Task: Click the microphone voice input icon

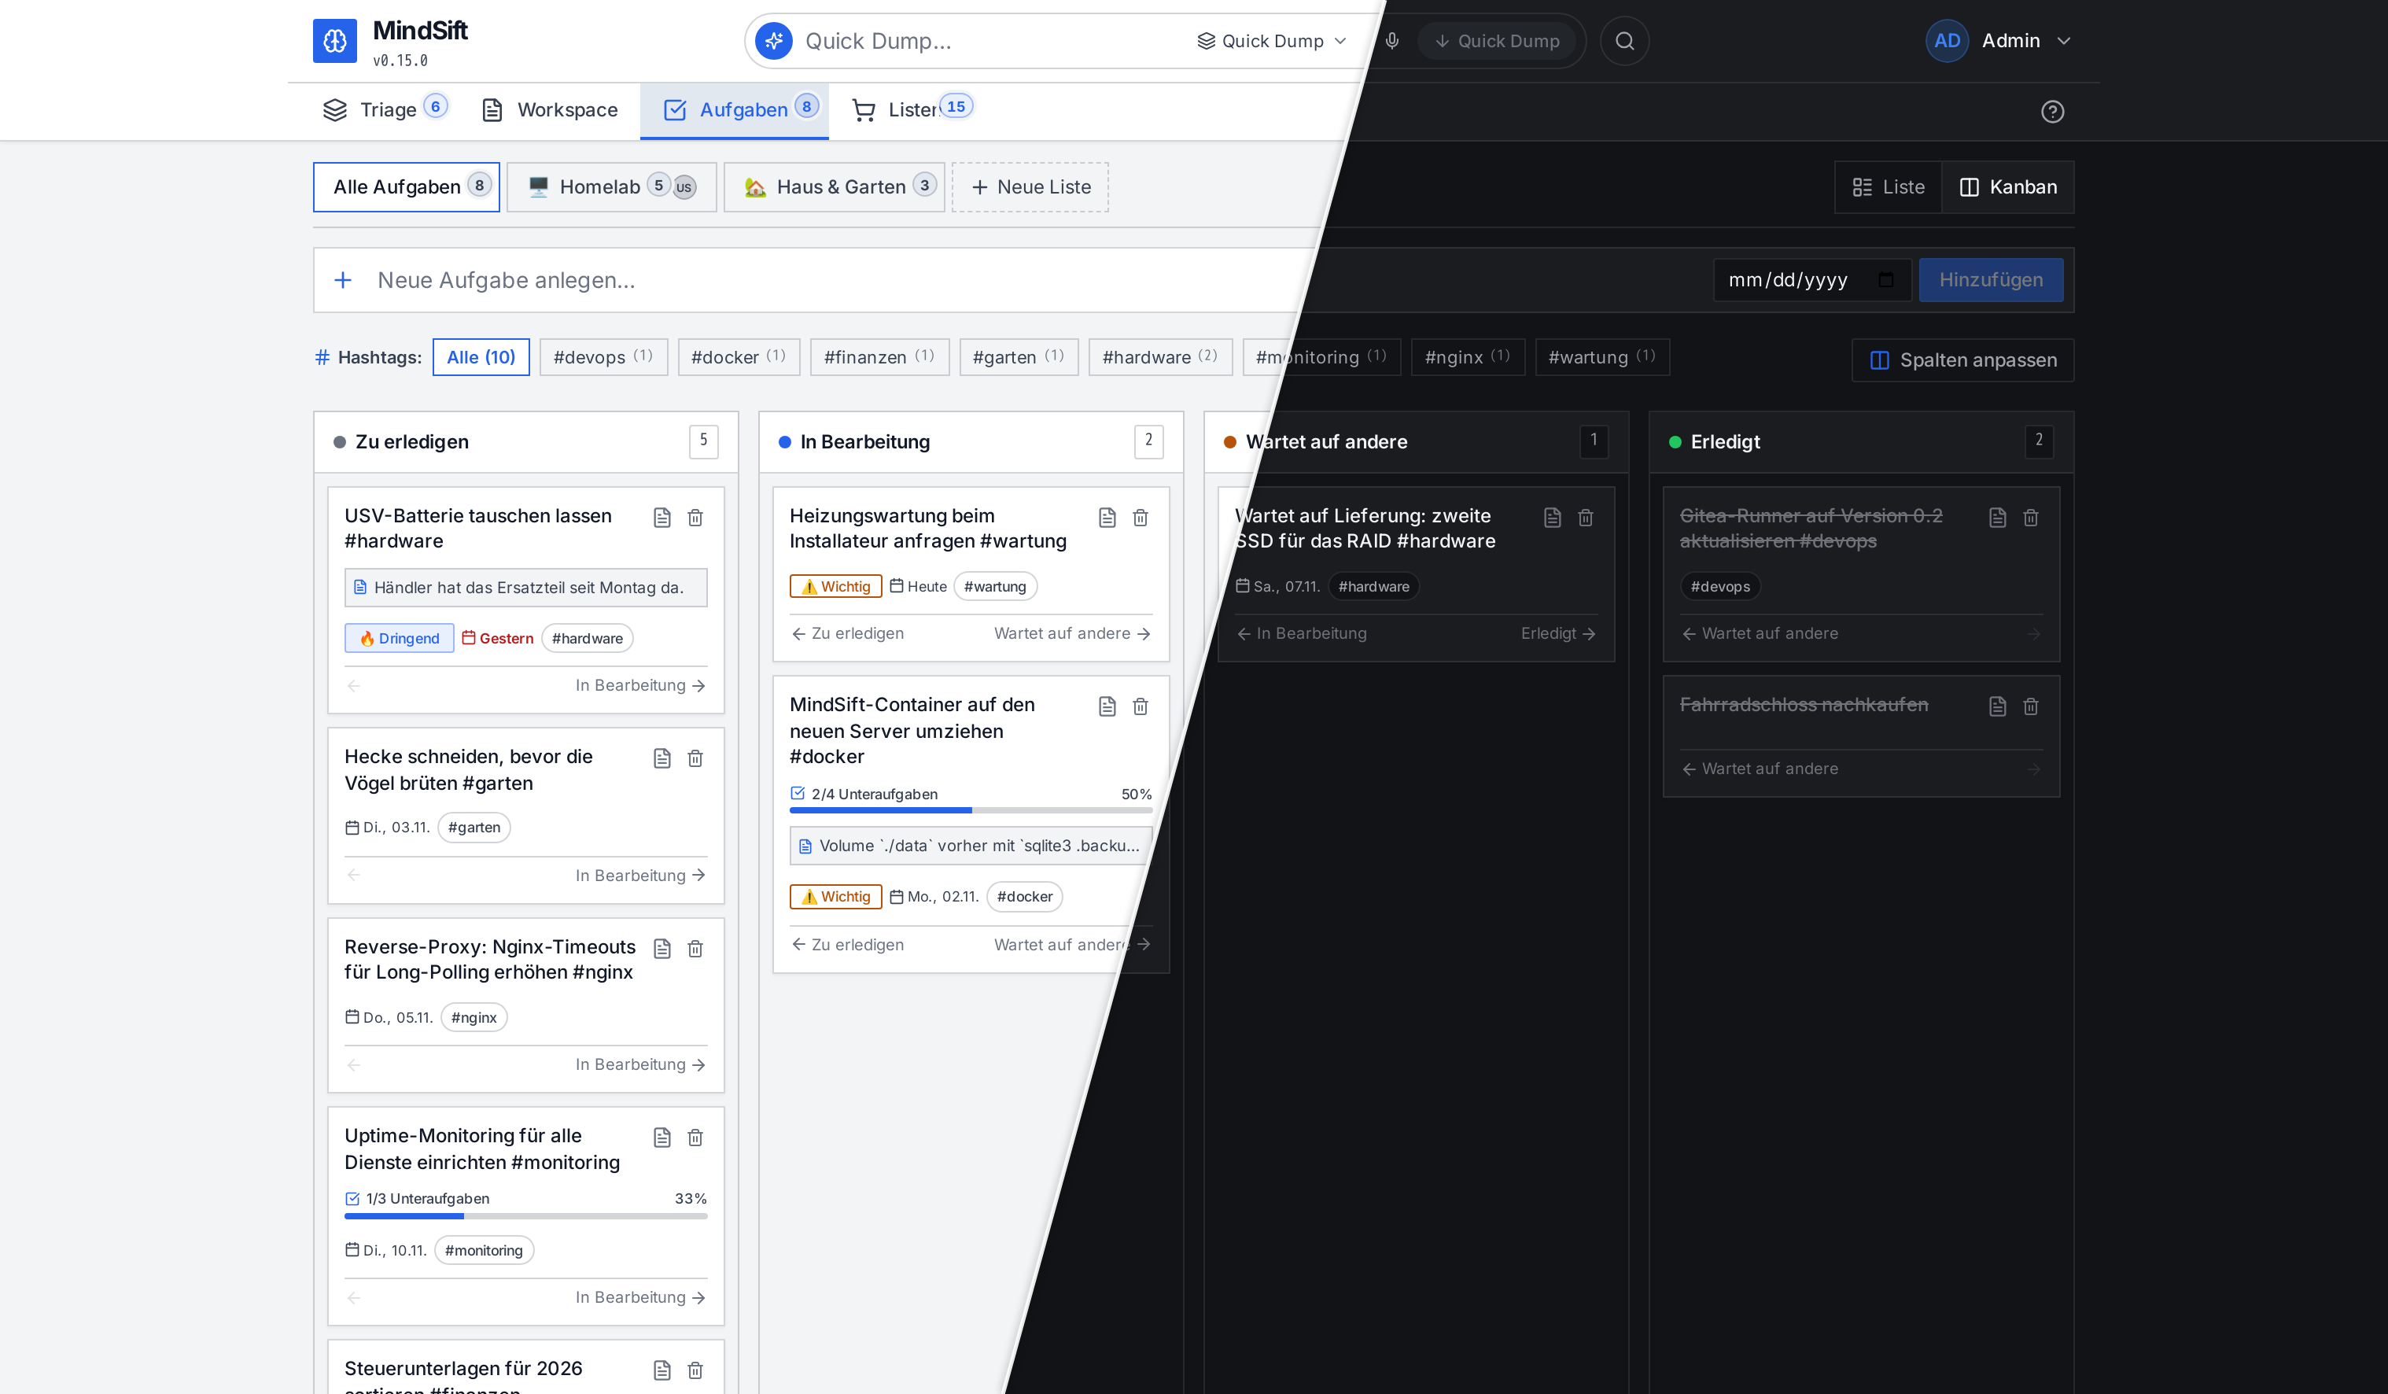Action: (x=1391, y=41)
